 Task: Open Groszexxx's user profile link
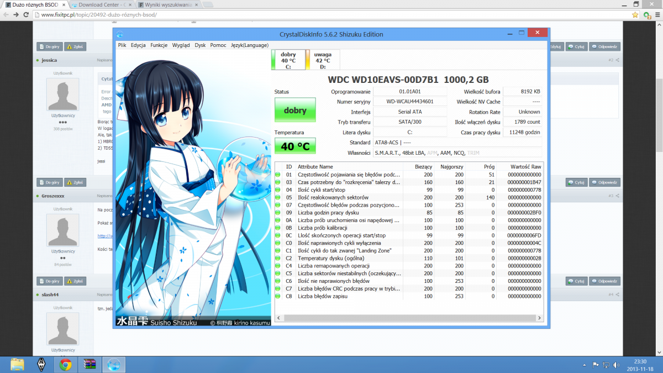click(53, 196)
